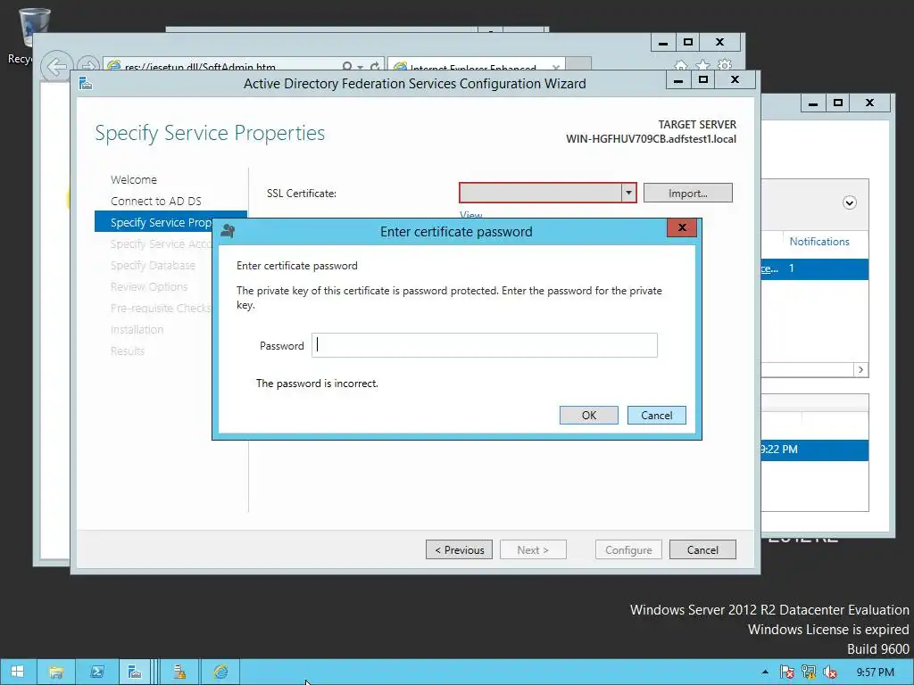
Task: Minimize the AD FS Configuration Wizard window
Action: (x=678, y=79)
